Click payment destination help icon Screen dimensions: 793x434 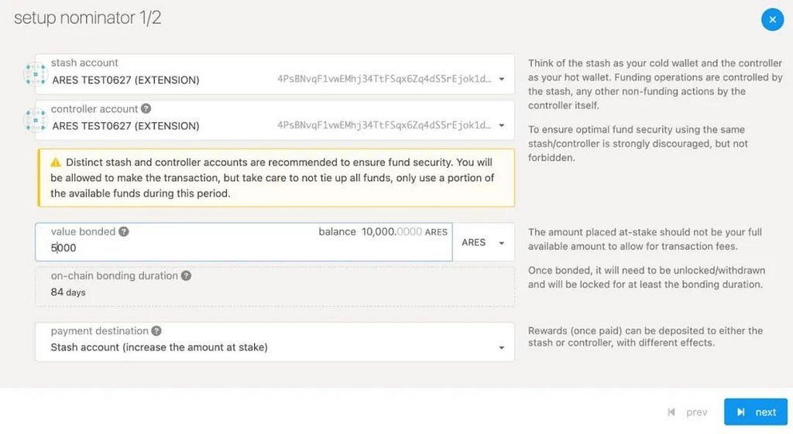click(x=156, y=331)
